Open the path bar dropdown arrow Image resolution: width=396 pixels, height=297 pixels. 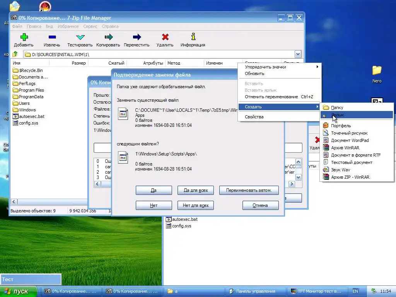(x=298, y=54)
